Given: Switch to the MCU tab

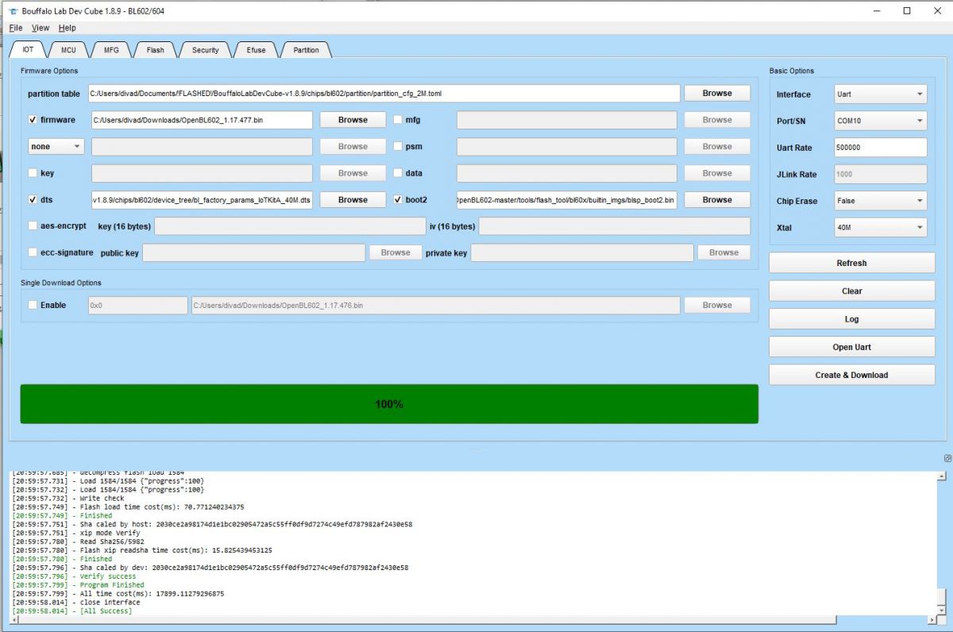Looking at the screenshot, I should 69,50.
